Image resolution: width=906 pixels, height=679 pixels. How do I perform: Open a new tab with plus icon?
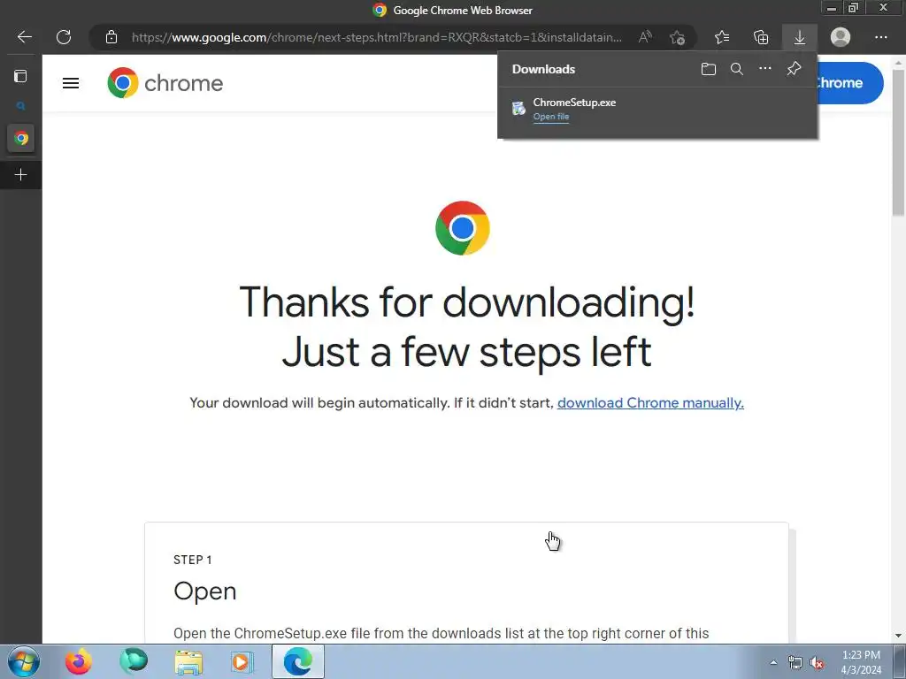21,175
